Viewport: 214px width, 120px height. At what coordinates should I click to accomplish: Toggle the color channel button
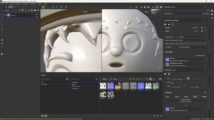[x=168, y=97]
